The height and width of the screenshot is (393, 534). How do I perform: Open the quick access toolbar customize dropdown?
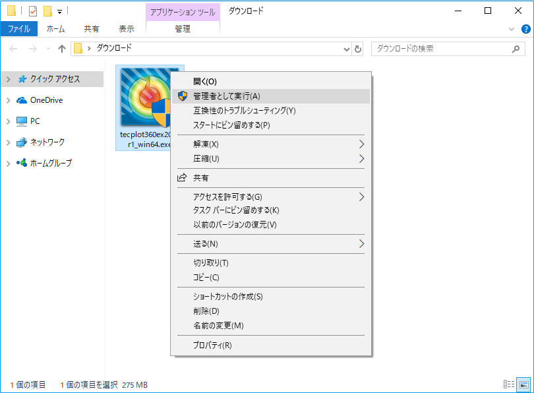click(59, 12)
